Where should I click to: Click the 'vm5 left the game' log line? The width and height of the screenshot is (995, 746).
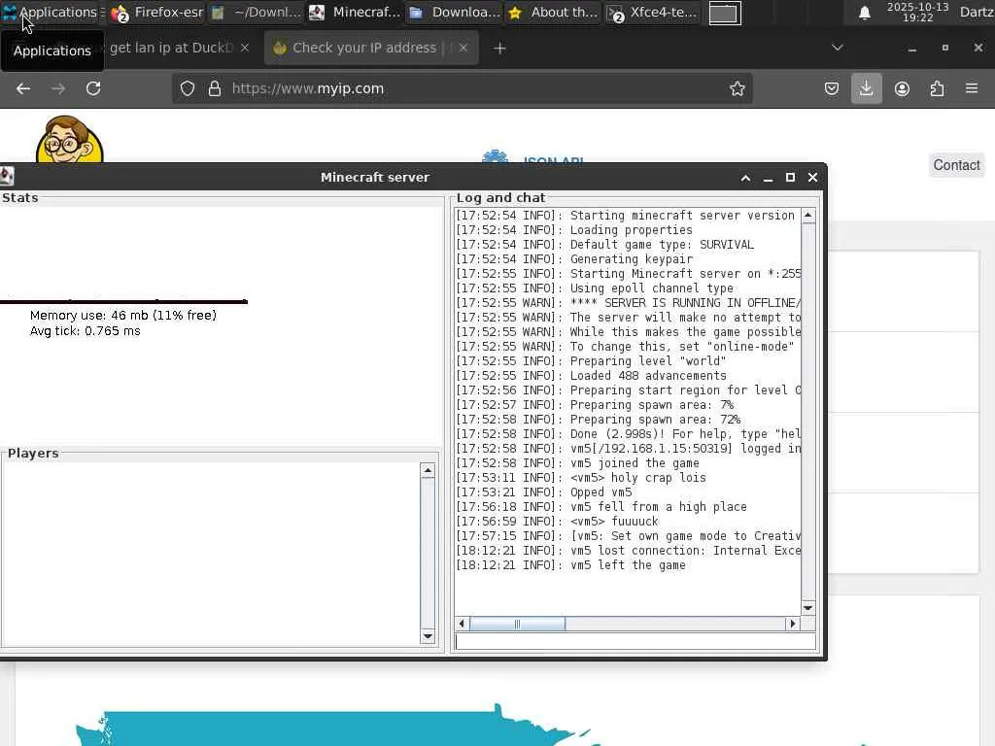coord(570,565)
